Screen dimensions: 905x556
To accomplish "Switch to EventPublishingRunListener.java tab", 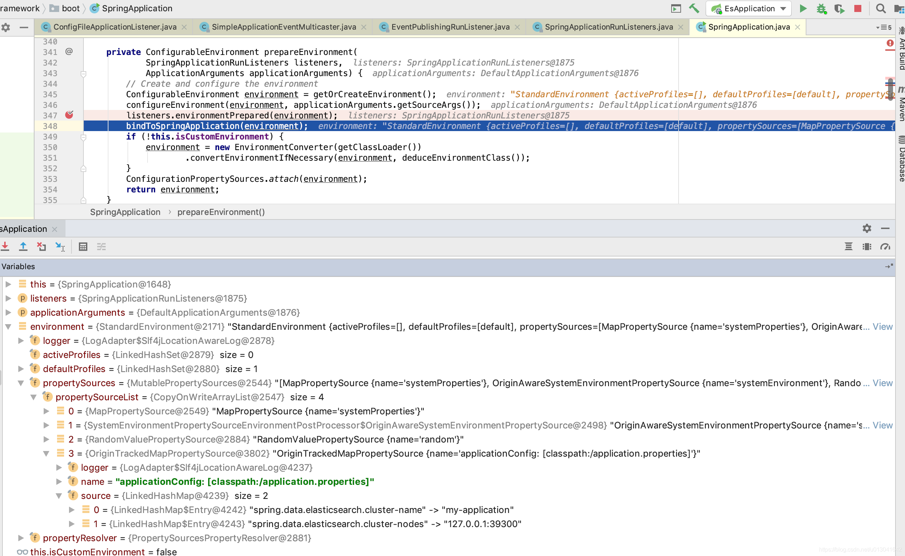I will [x=450, y=27].
